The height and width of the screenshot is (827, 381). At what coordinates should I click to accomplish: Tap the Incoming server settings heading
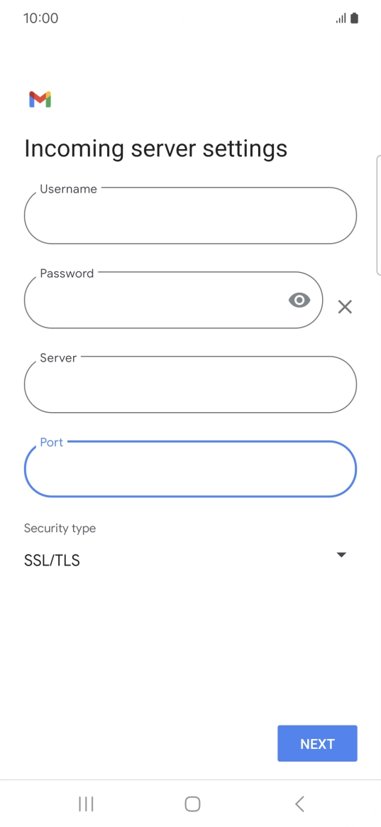[156, 148]
